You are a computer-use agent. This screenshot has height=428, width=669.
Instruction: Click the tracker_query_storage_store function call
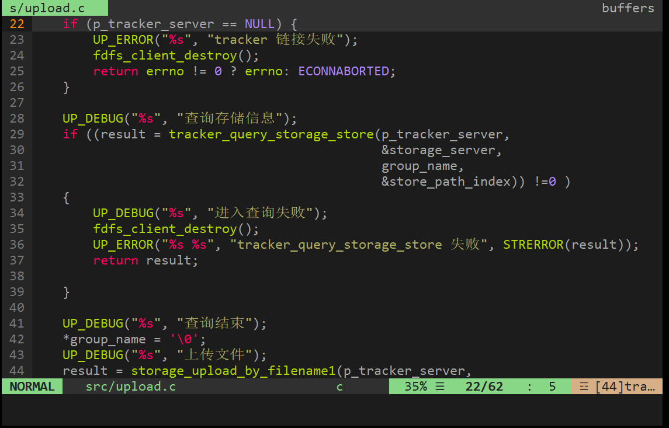tap(272, 134)
